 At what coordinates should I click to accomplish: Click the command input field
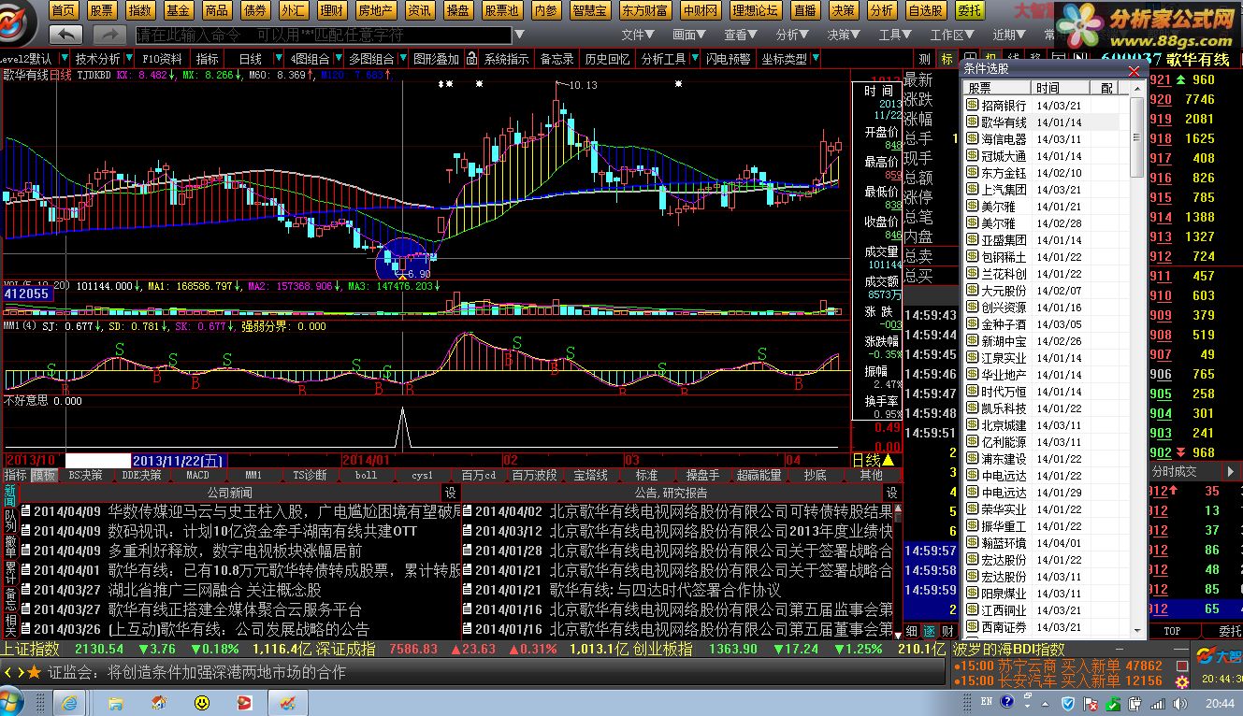(x=324, y=35)
